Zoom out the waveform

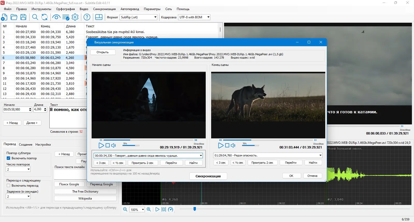click(125, 209)
